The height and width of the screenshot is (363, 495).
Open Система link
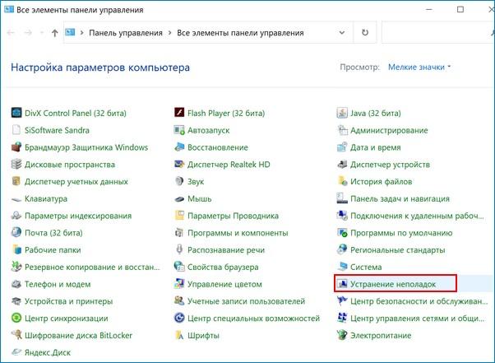pos(366,267)
